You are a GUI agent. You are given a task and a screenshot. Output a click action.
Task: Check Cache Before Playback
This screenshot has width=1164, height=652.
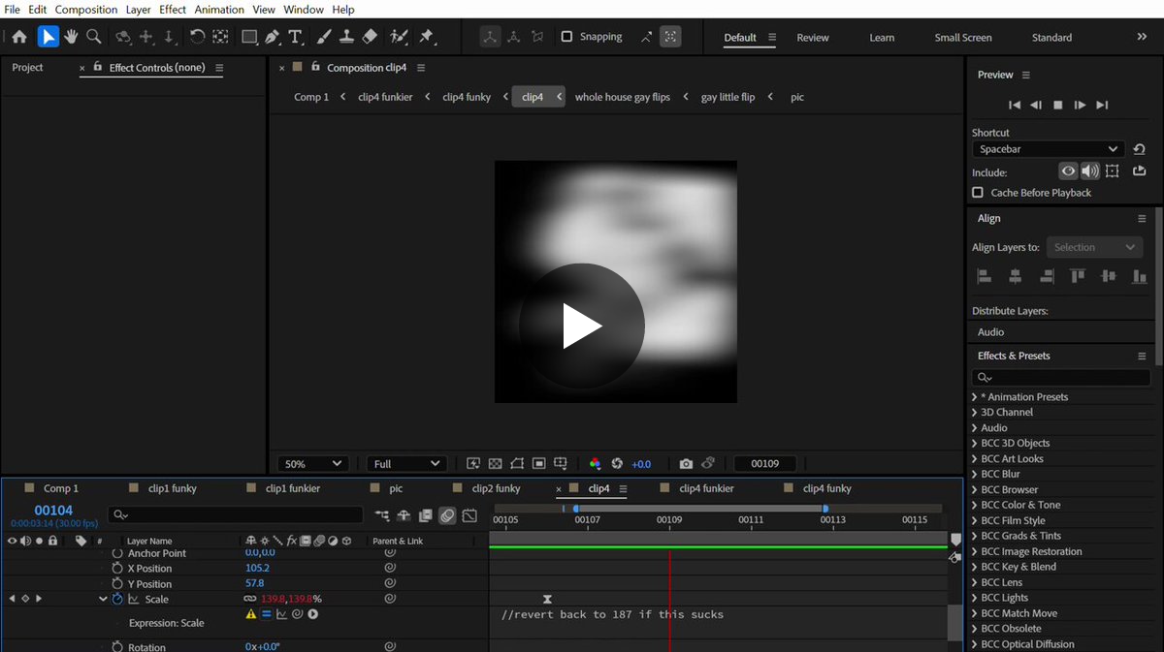click(978, 193)
